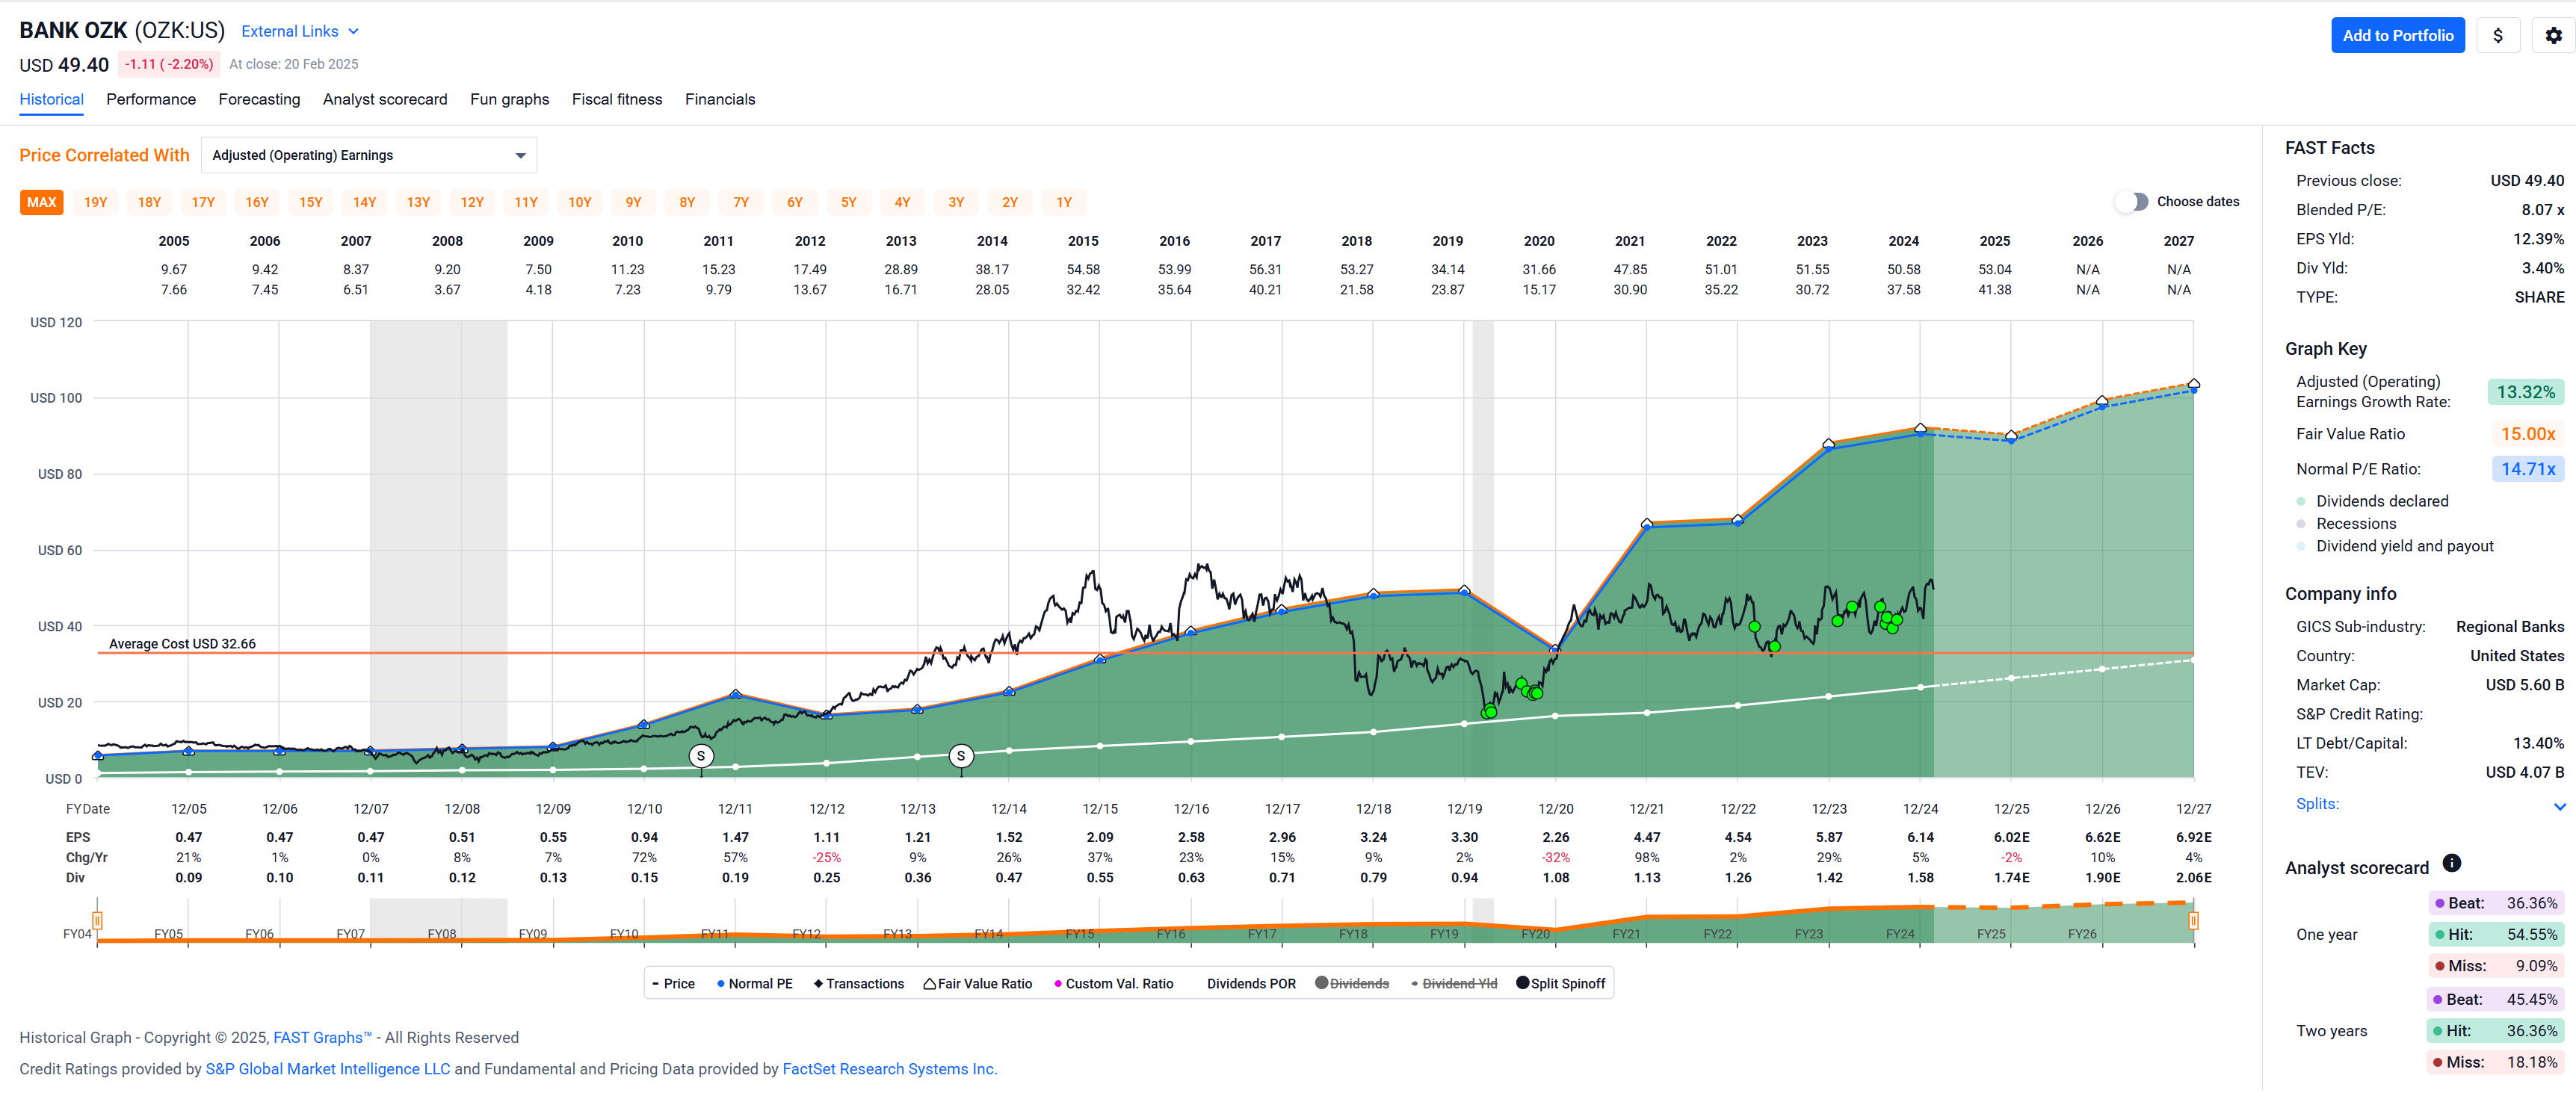The image size is (2576, 1093).
Task: Open the Financials tab
Action: 720,99
